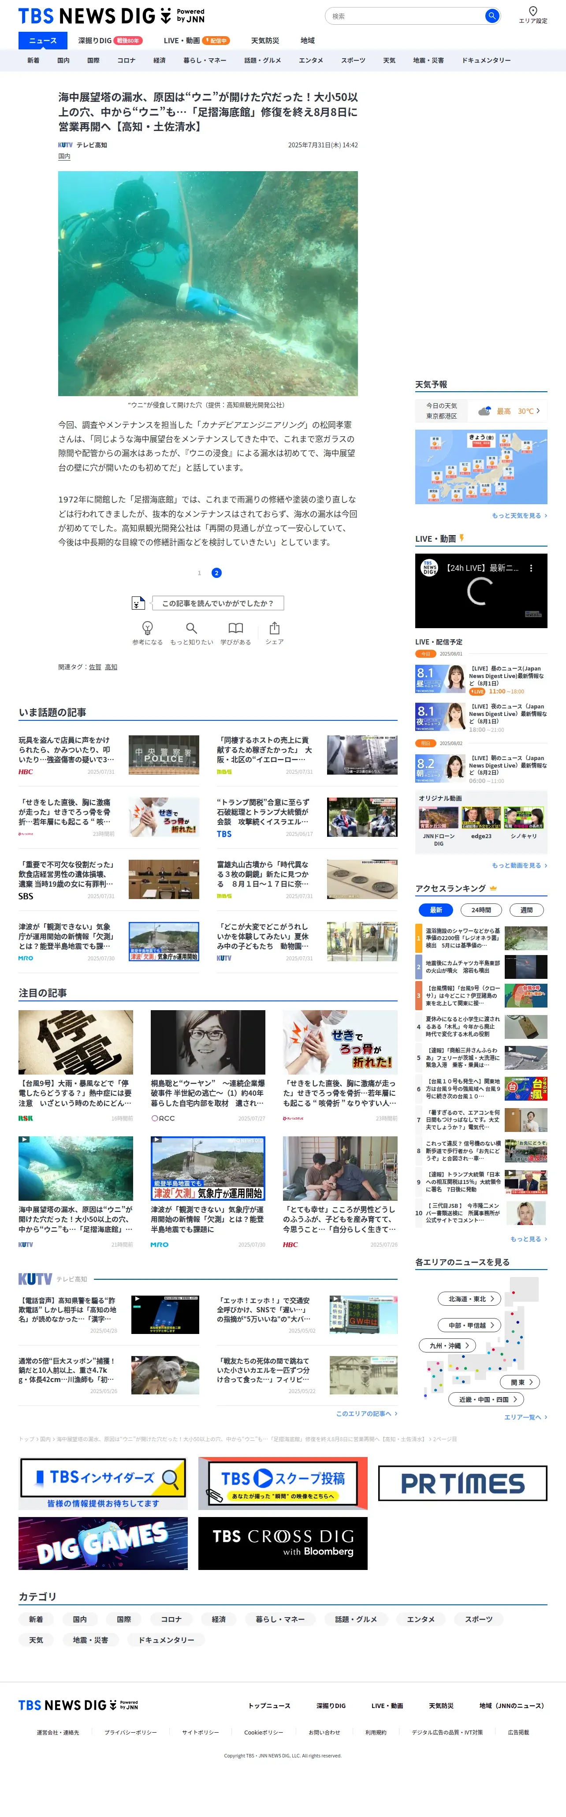Open the 高知 related tag
The image size is (566, 1817).
point(112,667)
